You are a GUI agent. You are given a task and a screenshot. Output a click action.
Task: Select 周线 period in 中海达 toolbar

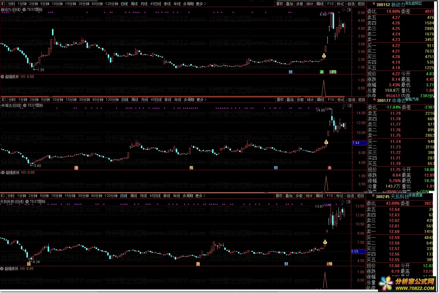tap(135, 100)
